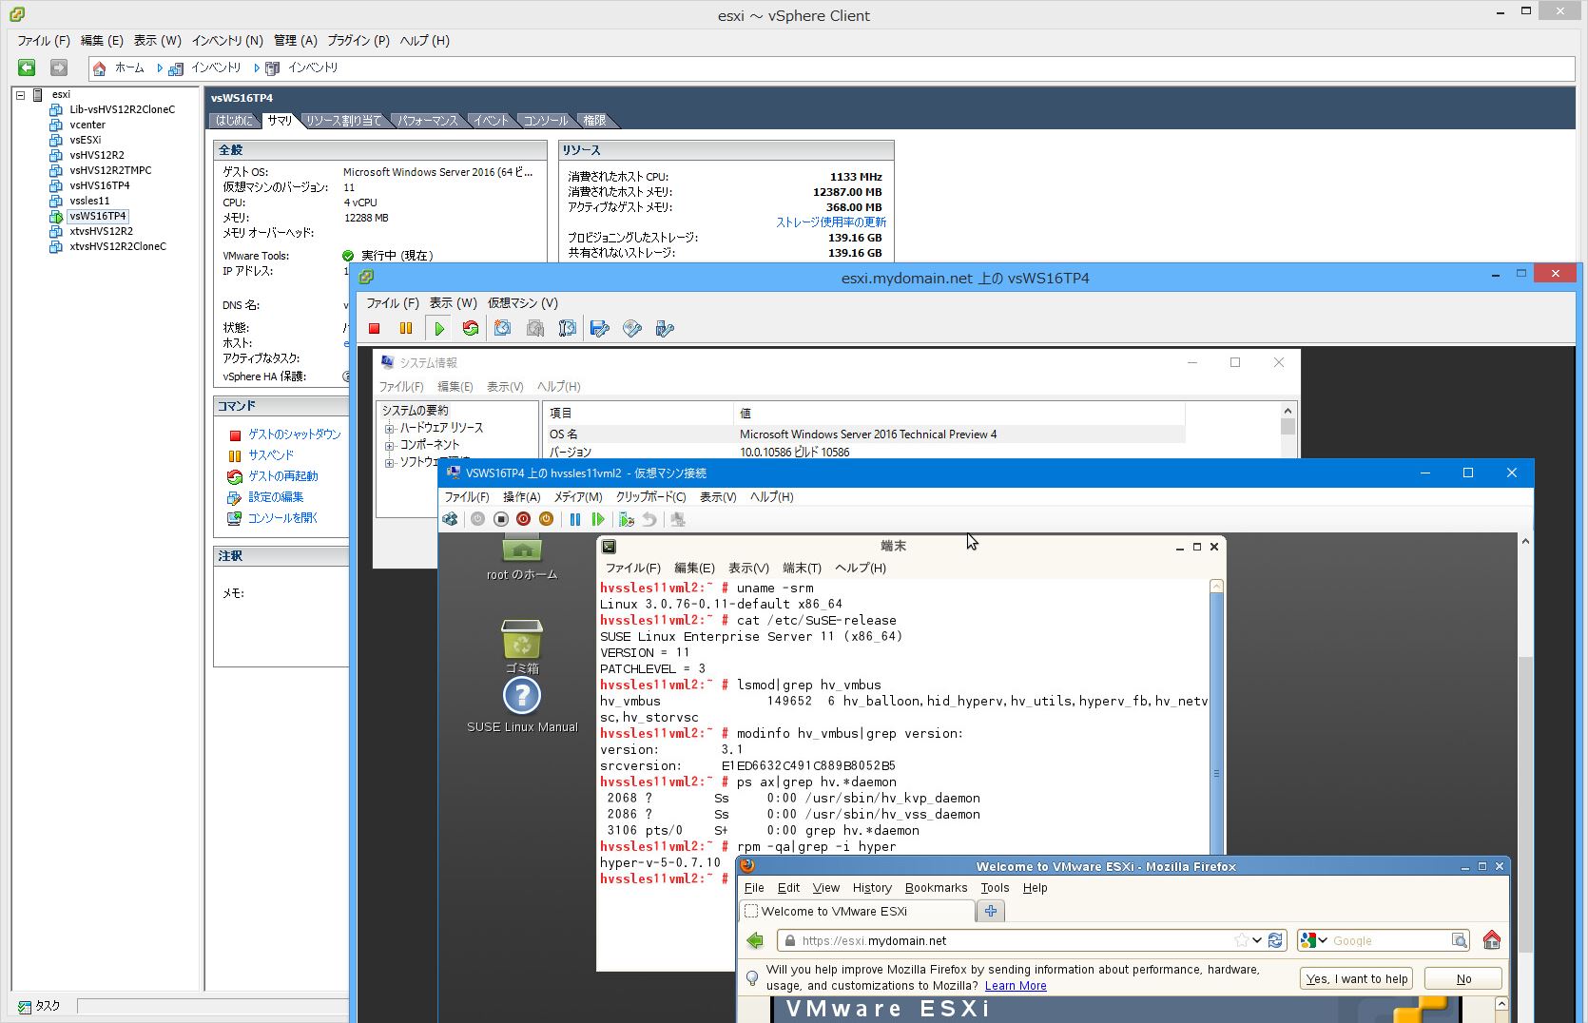Open クリップボード(C) menu in Hyper-V window

click(x=650, y=497)
